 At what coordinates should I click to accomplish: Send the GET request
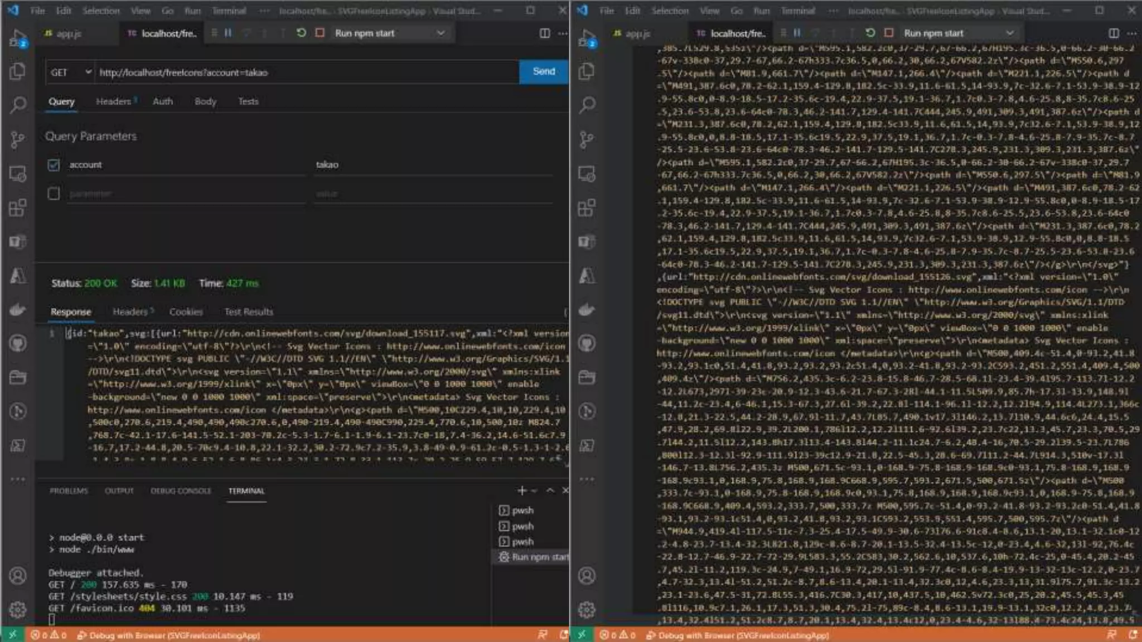click(x=544, y=72)
